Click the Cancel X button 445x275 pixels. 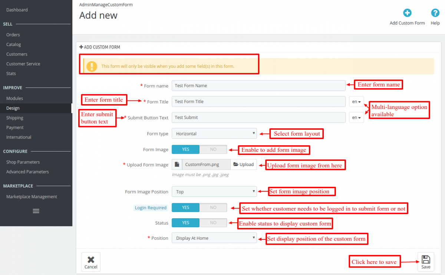91,262
